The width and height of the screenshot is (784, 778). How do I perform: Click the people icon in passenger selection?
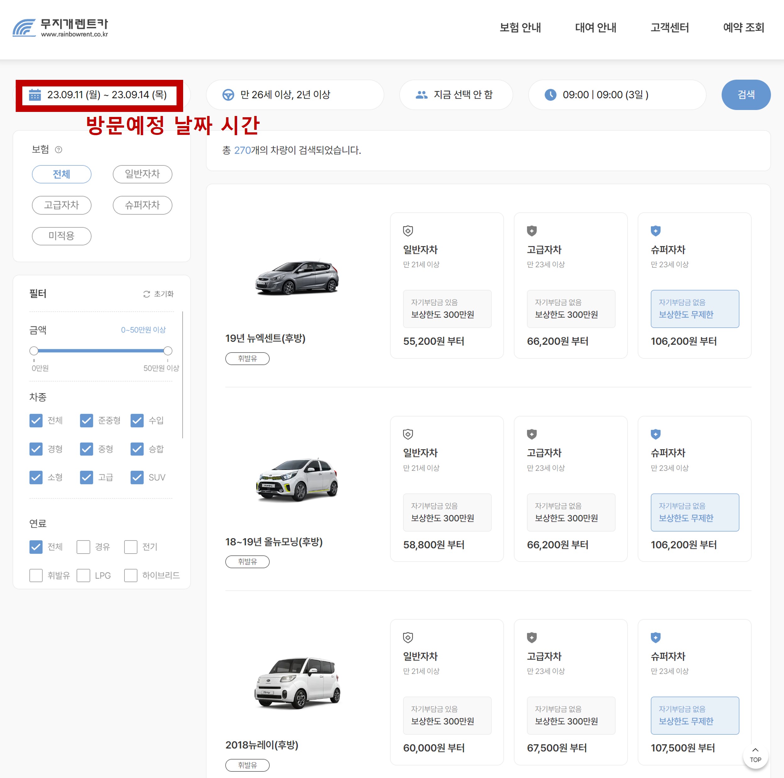(x=421, y=95)
